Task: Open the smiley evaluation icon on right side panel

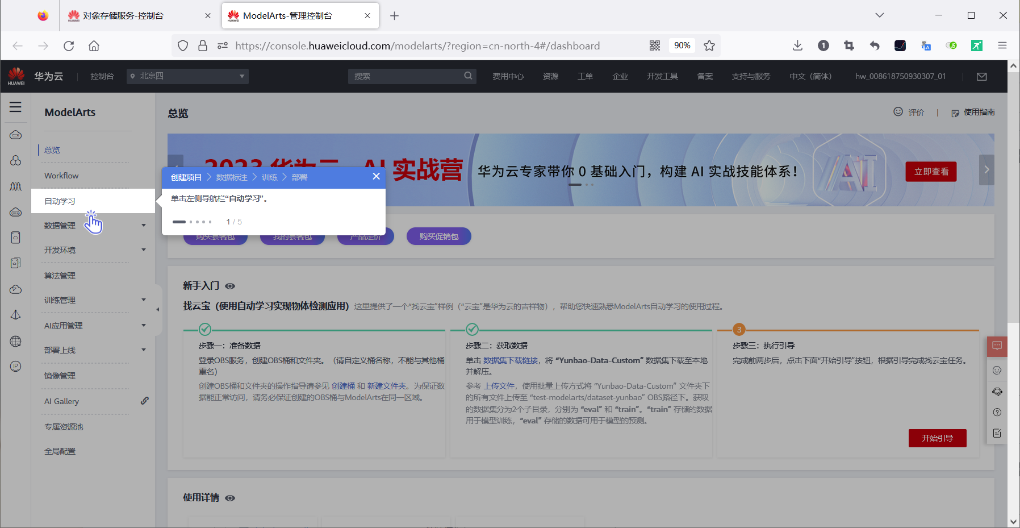Action: point(997,370)
